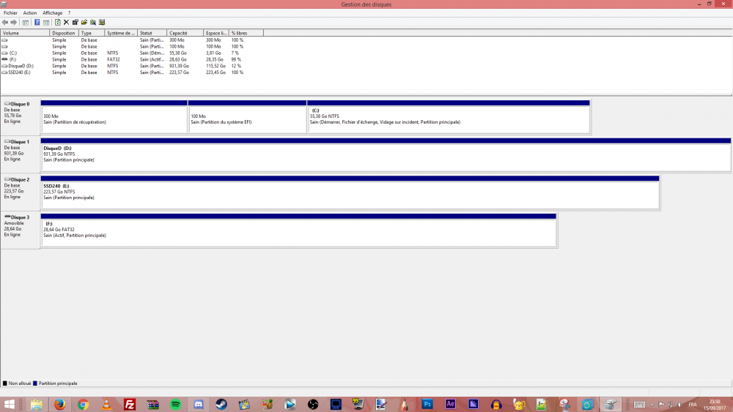Click the blue Partition principale legend swatch
The height and width of the screenshot is (412, 733).
coord(35,383)
